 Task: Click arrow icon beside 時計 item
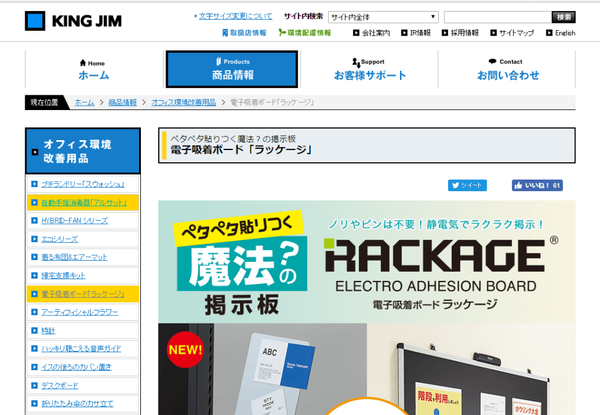34,331
